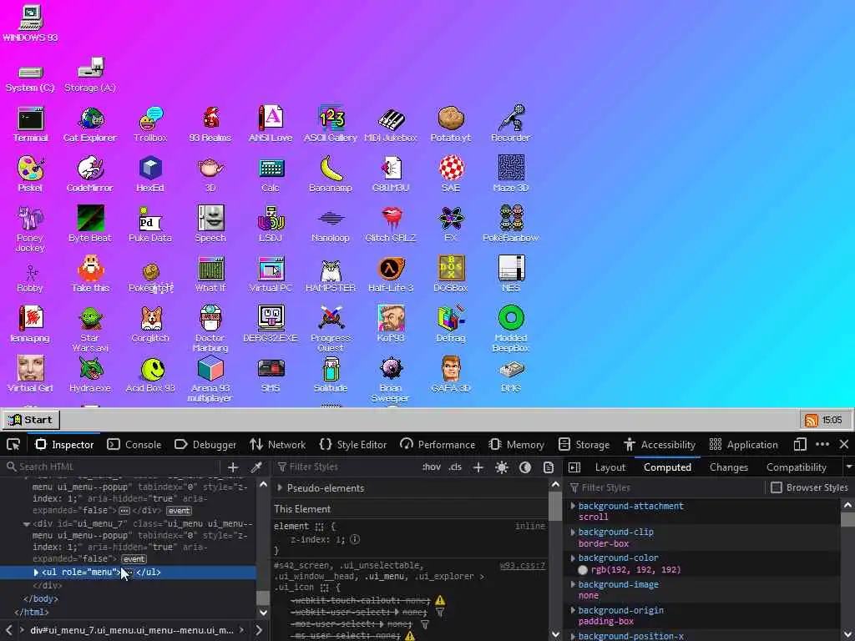Toggle :hov pseudo-class panel

click(432, 467)
